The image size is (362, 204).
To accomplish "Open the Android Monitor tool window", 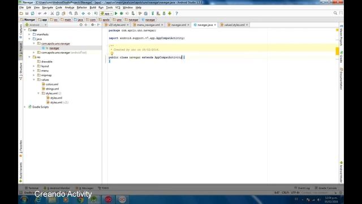I will click(x=57, y=188).
